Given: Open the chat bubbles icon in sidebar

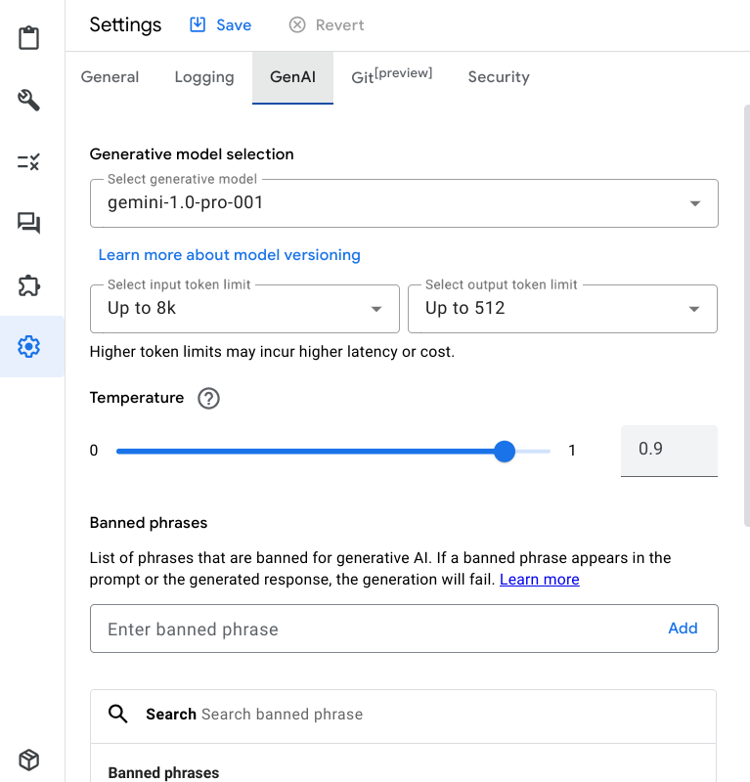Looking at the screenshot, I should [29, 224].
